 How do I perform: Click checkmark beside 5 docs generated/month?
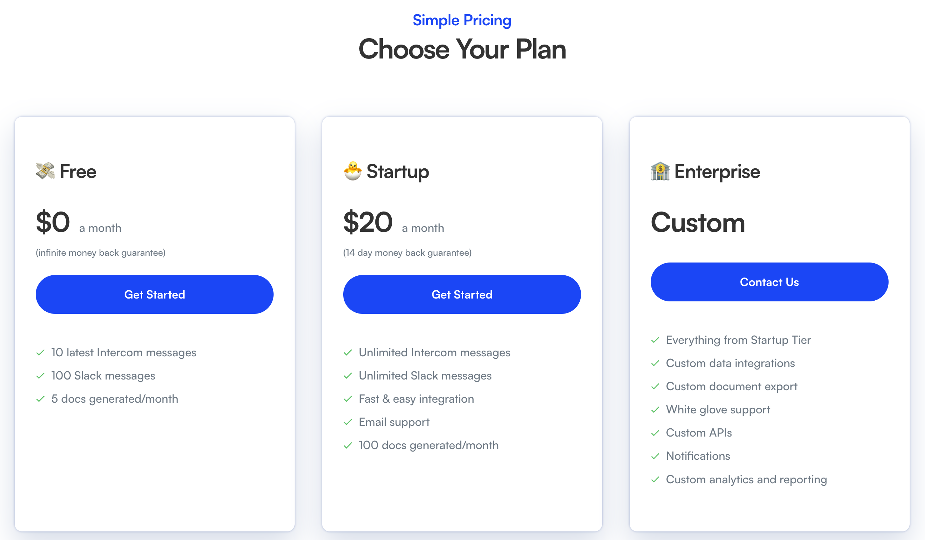tap(40, 399)
